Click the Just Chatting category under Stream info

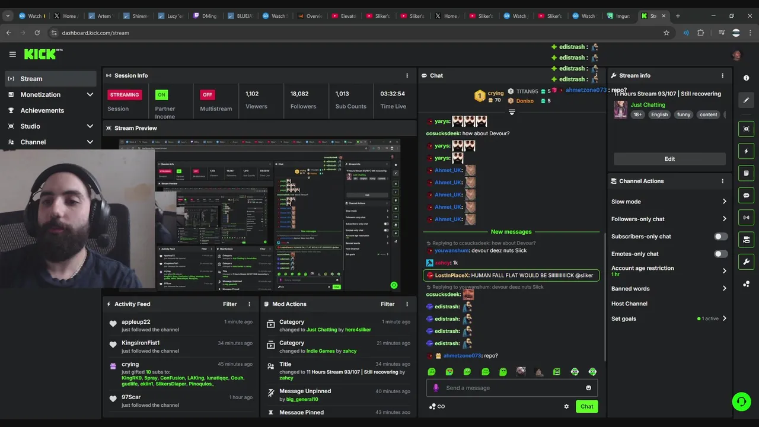[648, 105]
